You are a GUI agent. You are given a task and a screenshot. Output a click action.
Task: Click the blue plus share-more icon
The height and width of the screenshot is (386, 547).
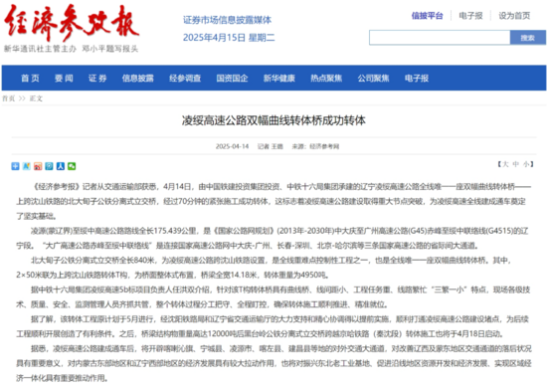(15, 166)
